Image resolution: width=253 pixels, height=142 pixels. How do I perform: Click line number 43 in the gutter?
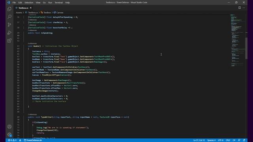(18, 46)
